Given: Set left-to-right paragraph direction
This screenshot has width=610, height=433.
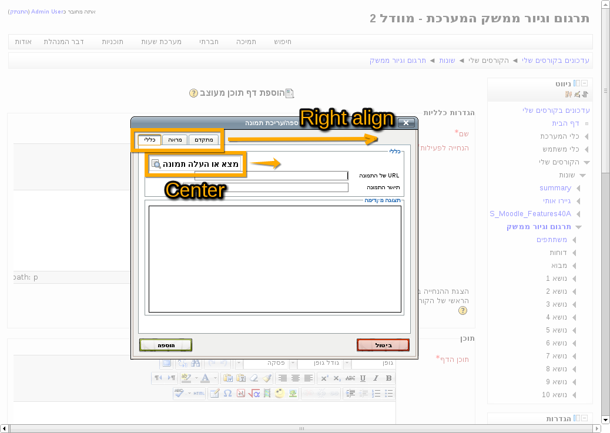Looking at the screenshot, I should [x=172, y=378].
